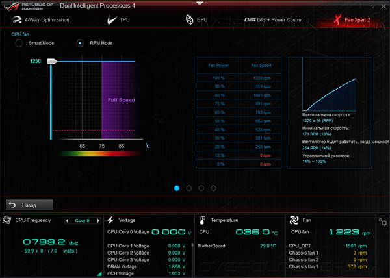
Task: Switch to the TPU tab
Action: (x=118, y=20)
